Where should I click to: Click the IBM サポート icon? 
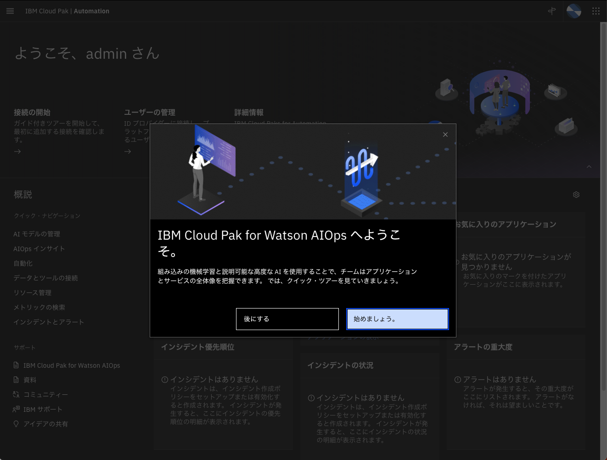17,410
